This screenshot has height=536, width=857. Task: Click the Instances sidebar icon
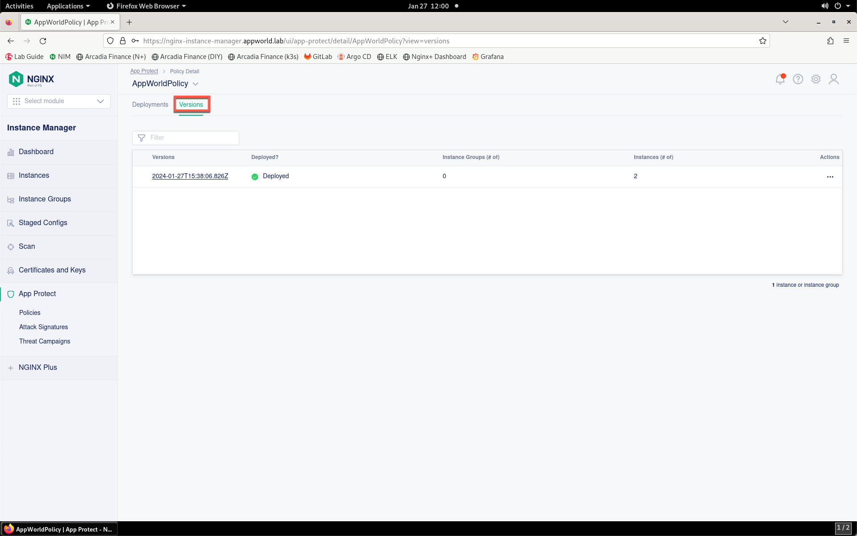tap(11, 176)
